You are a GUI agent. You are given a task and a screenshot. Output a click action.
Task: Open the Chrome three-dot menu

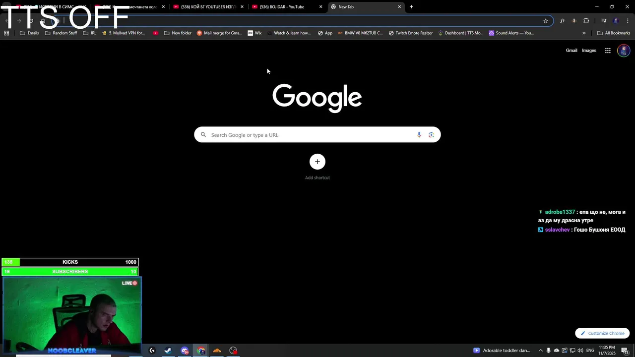[628, 21]
